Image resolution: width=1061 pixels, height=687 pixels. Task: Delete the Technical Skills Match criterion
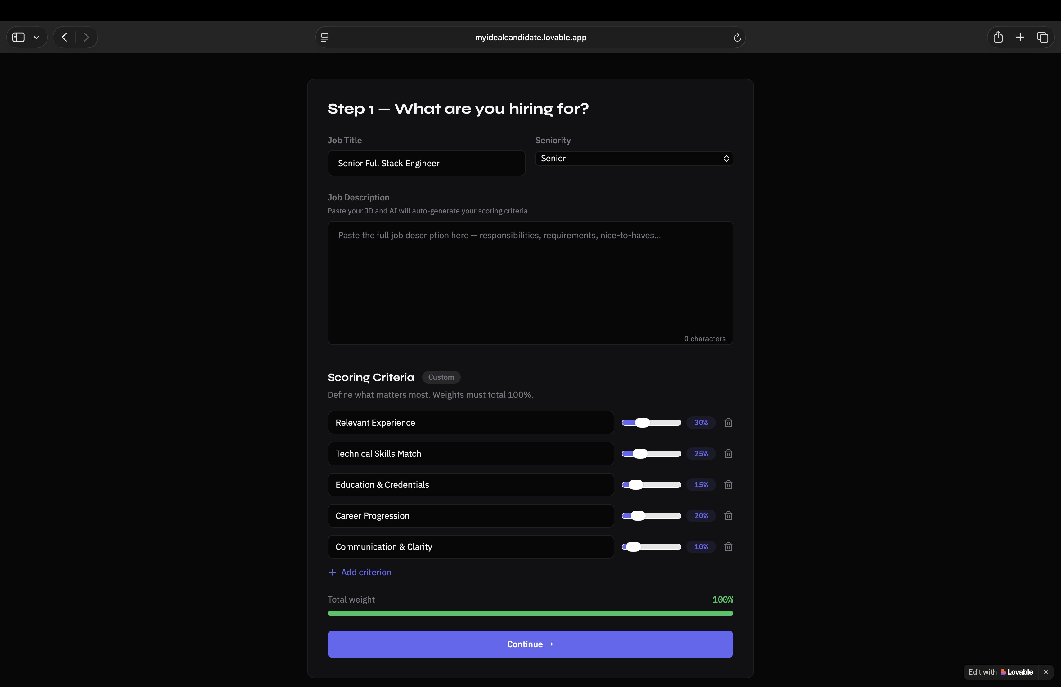[x=728, y=453]
